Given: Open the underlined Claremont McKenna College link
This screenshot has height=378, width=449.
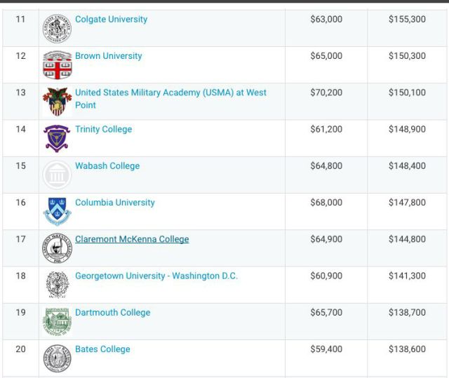Looking at the screenshot, I should pyautogui.click(x=132, y=239).
